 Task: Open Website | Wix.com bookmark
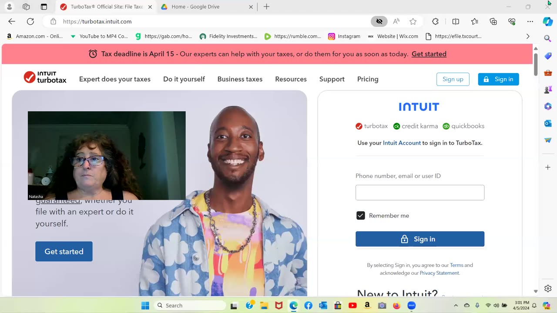393,37
